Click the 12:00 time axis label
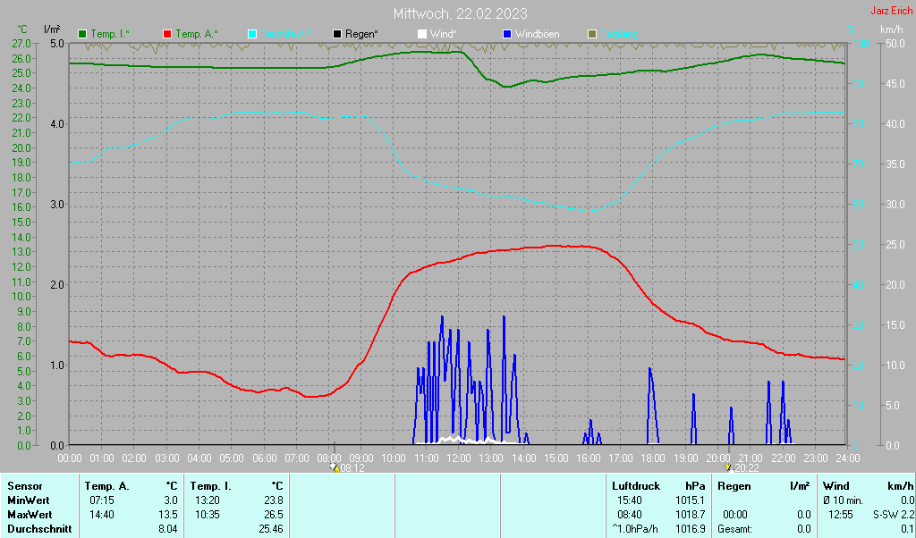916x538 pixels. [x=459, y=458]
